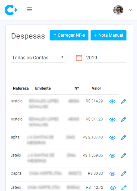
Task: Click the user profile avatar photo
Action: pyautogui.click(x=118, y=10)
